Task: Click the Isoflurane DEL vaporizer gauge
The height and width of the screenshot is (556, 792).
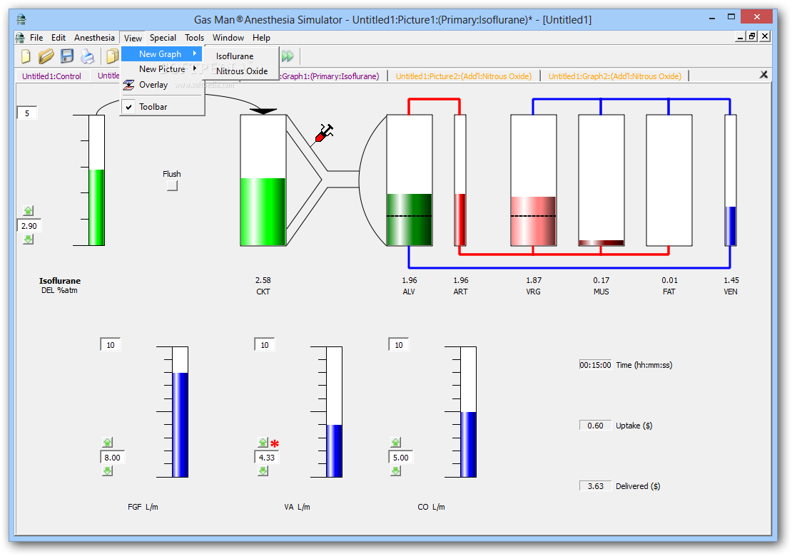Action: click(x=96, y=180)
